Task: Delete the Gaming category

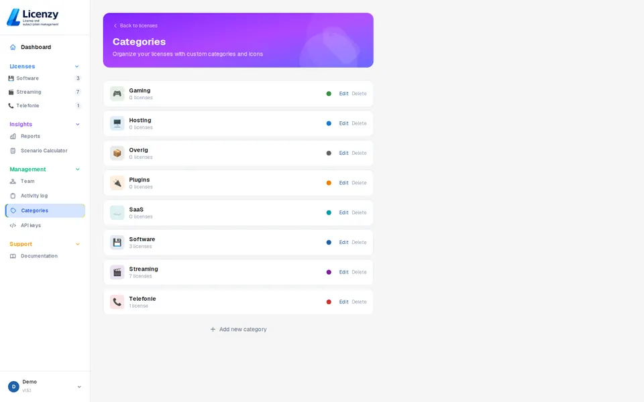Action: click(359, 94)
